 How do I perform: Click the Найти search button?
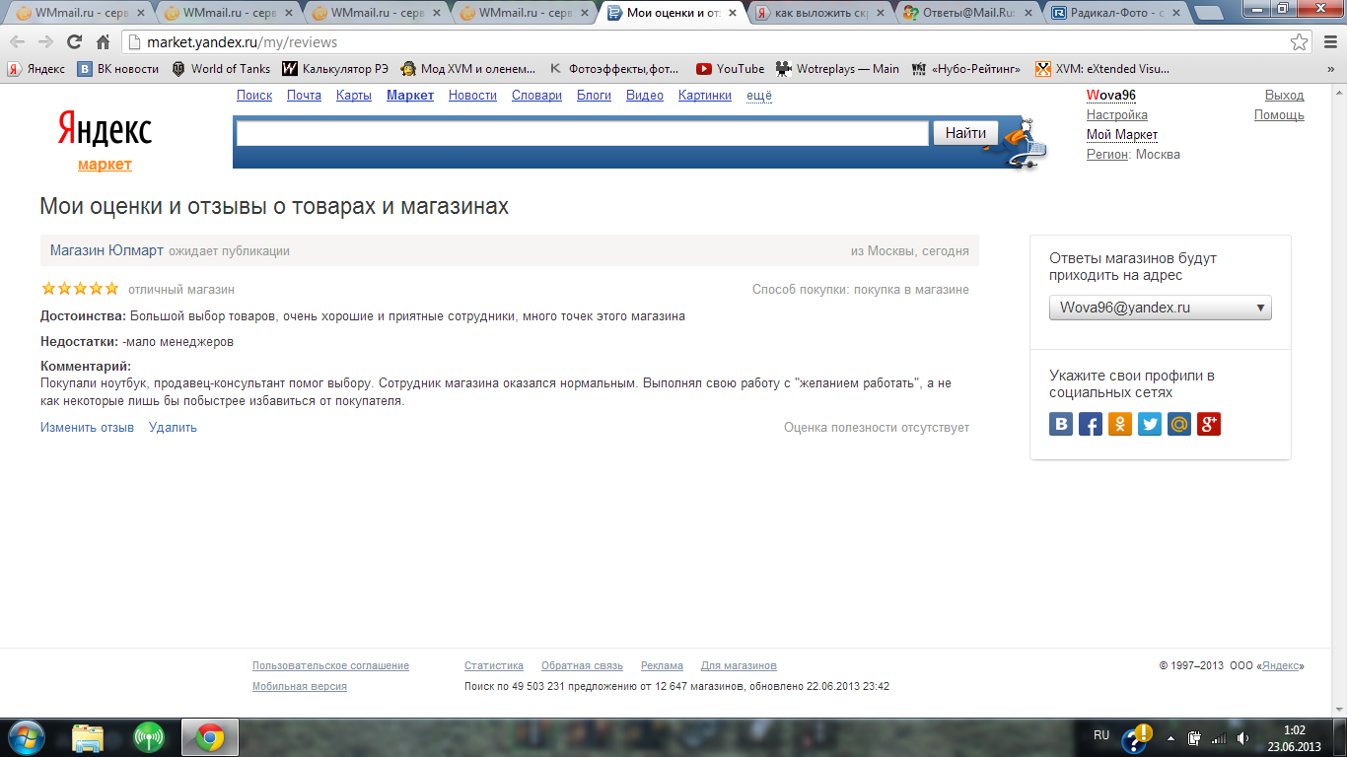pos(965,133)
